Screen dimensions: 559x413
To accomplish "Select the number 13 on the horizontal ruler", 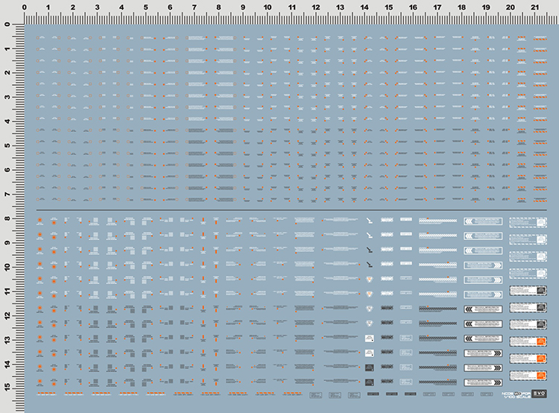I will (340, 7).
